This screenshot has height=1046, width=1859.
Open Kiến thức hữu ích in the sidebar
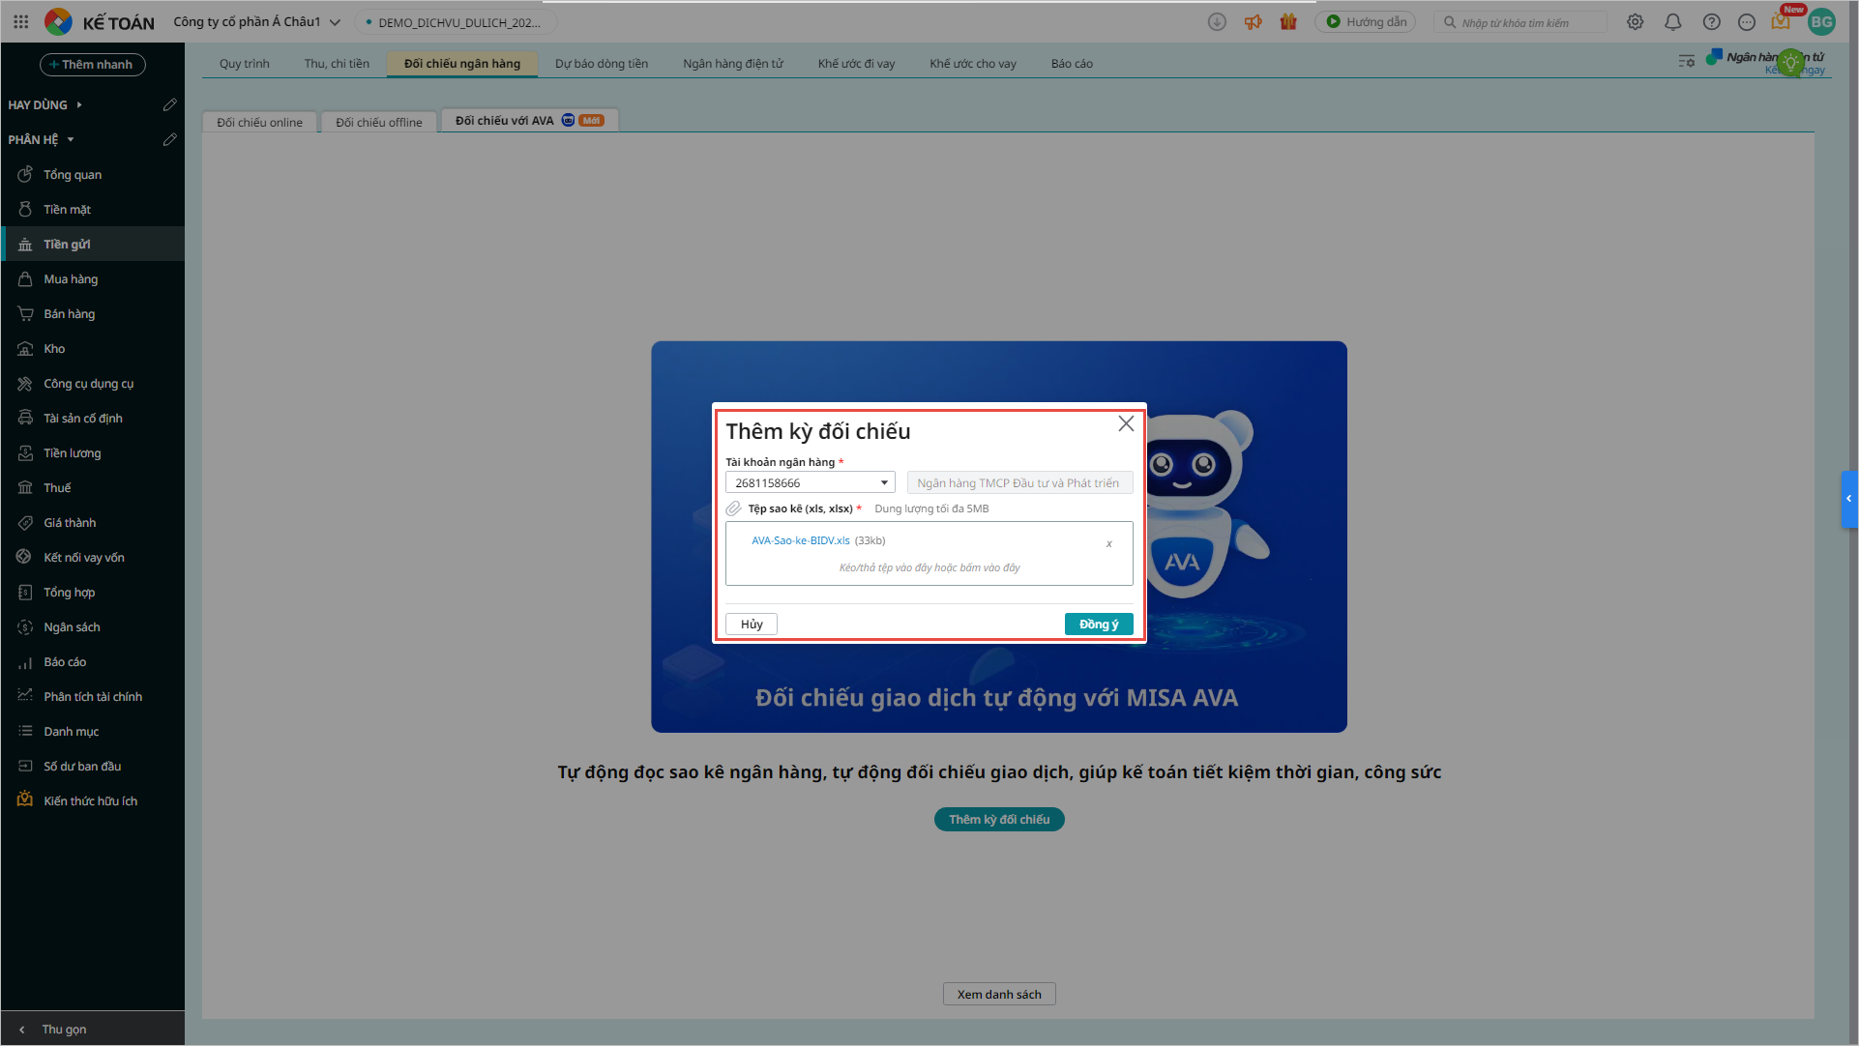[x=93, y=800]
